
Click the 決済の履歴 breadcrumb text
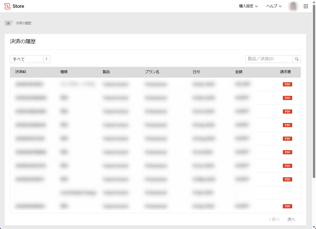24,23
